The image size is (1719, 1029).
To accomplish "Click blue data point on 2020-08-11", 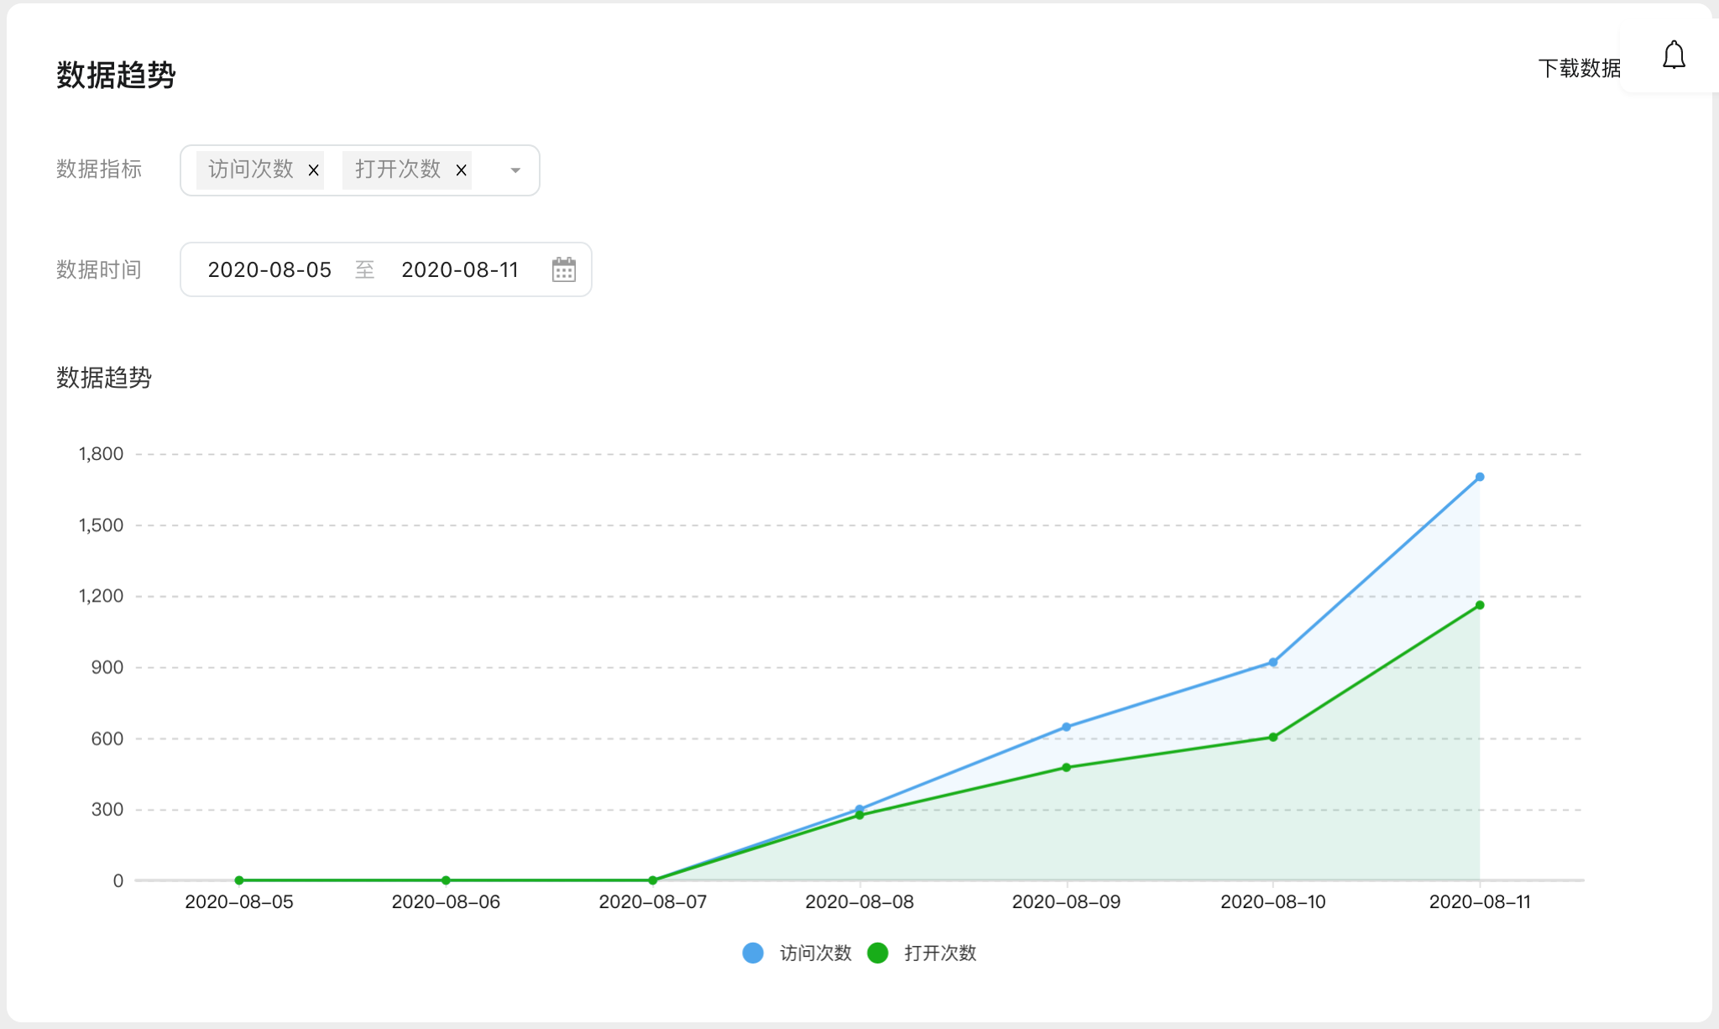I will point(1480,477).
